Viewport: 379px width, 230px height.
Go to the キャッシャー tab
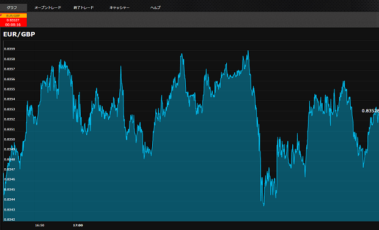119,7
